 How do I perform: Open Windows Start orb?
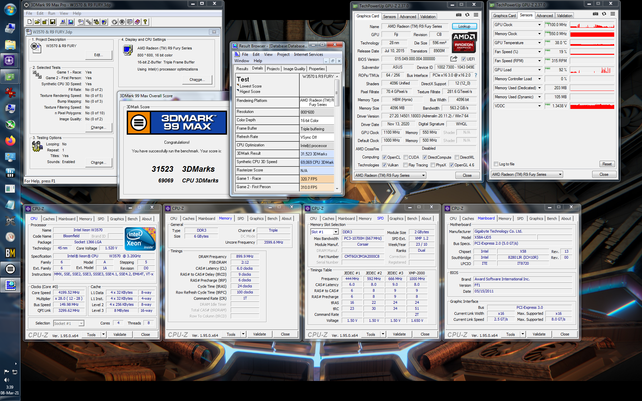[10, 10]
